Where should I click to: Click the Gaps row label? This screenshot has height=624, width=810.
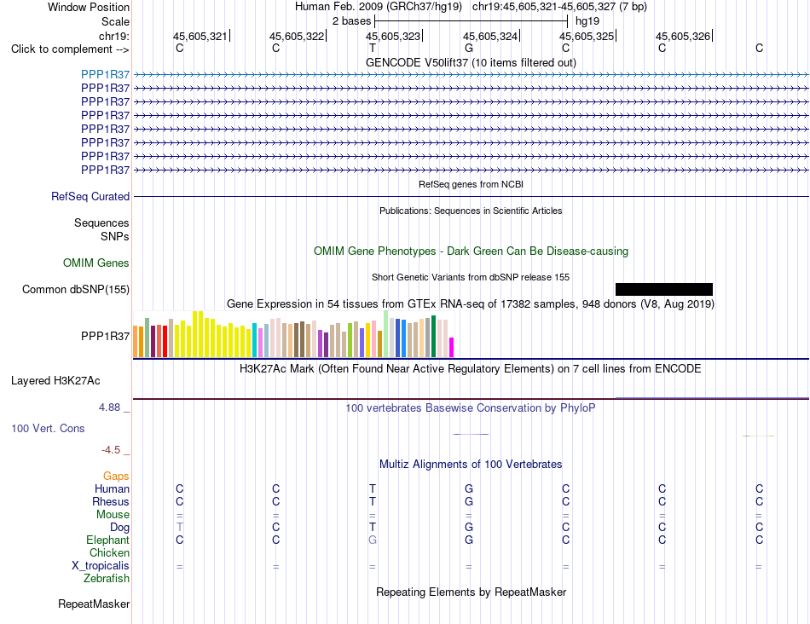pos(116,476)
